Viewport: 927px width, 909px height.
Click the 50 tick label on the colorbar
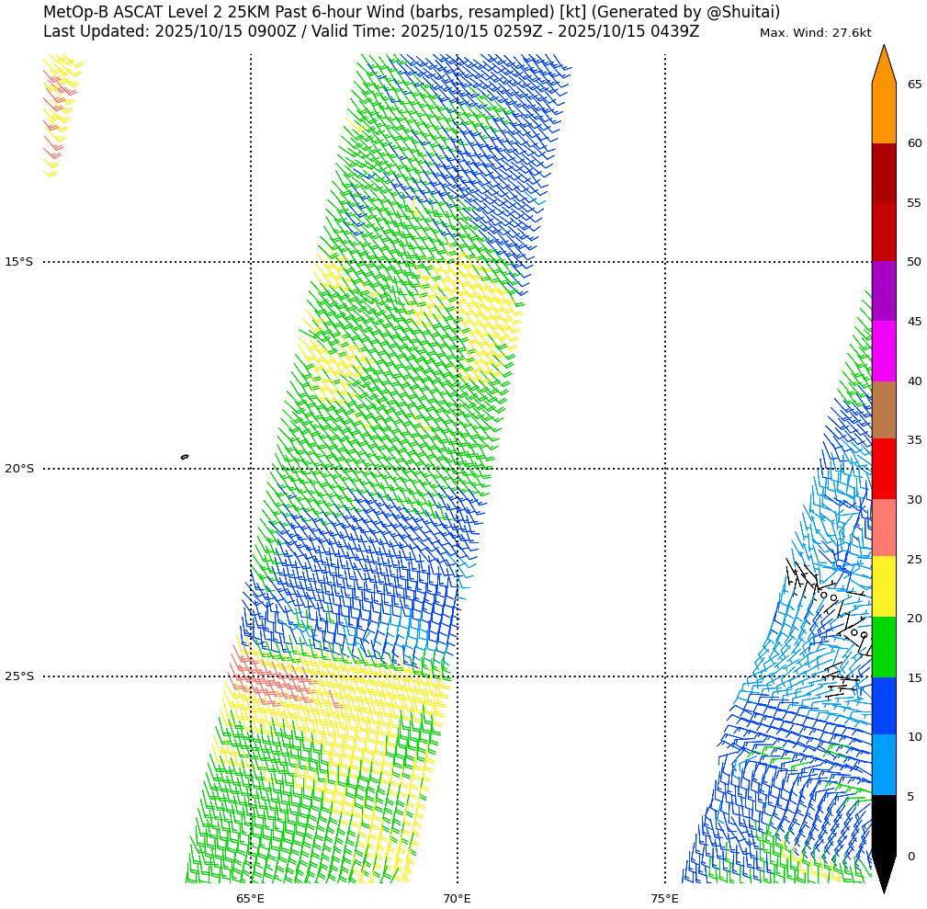point(914,262)
